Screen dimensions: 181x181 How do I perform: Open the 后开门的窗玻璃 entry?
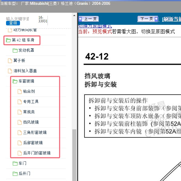[37, 153]
